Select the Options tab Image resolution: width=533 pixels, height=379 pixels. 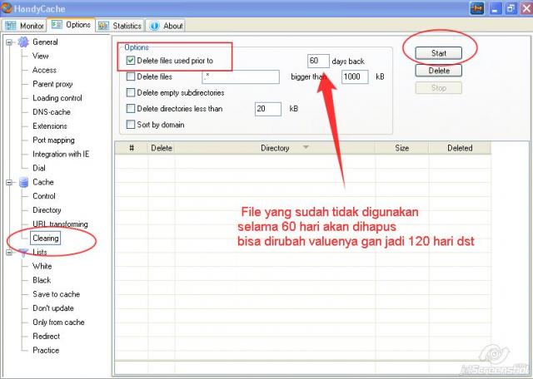click(71, 25)
